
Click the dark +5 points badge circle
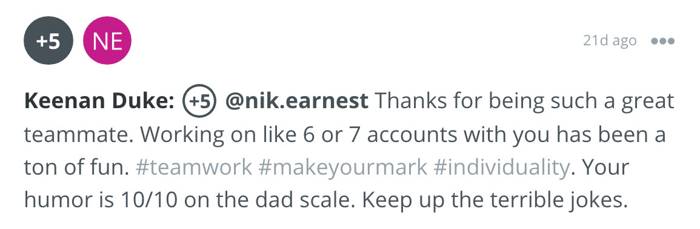(x=48, y=41)
